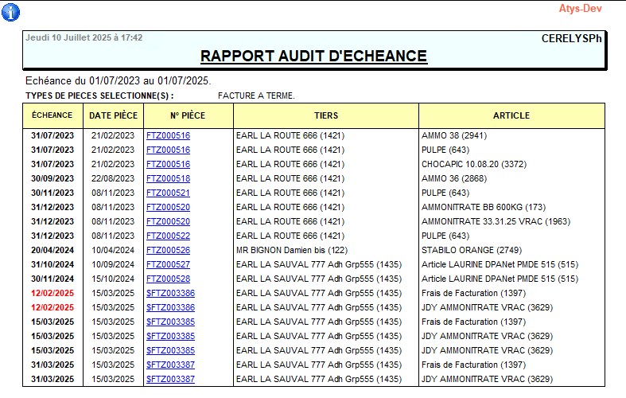
Task: Click the ARTICLE column header
Action: (511, 115)
